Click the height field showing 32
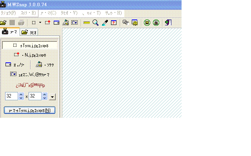Viewport: 251px width, 156px height. click(x=35, y=96)
